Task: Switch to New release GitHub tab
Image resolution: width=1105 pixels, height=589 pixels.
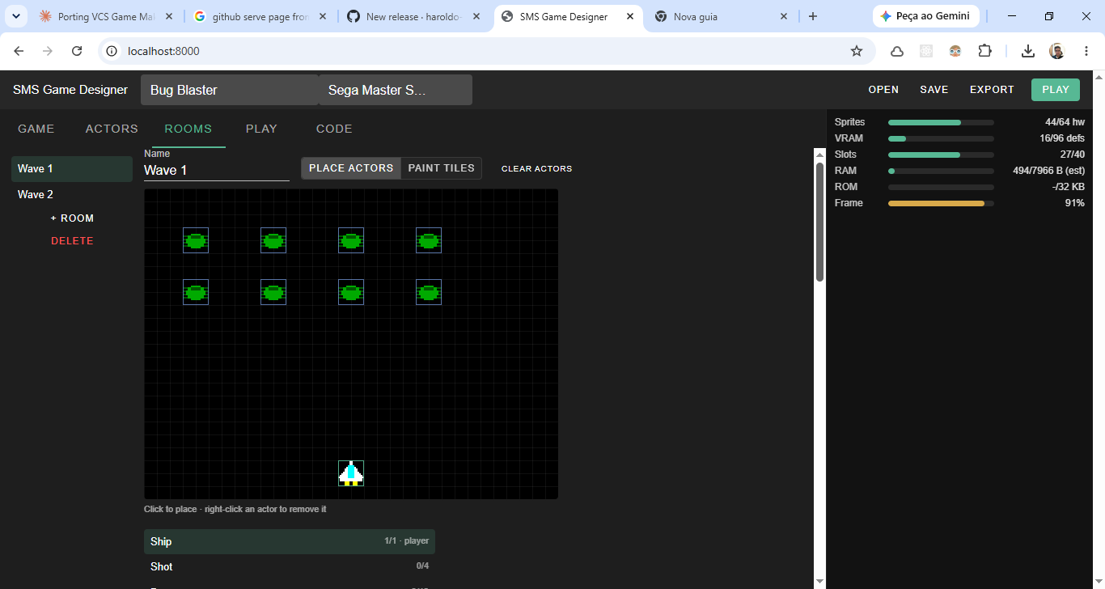Action: point(414,16)
